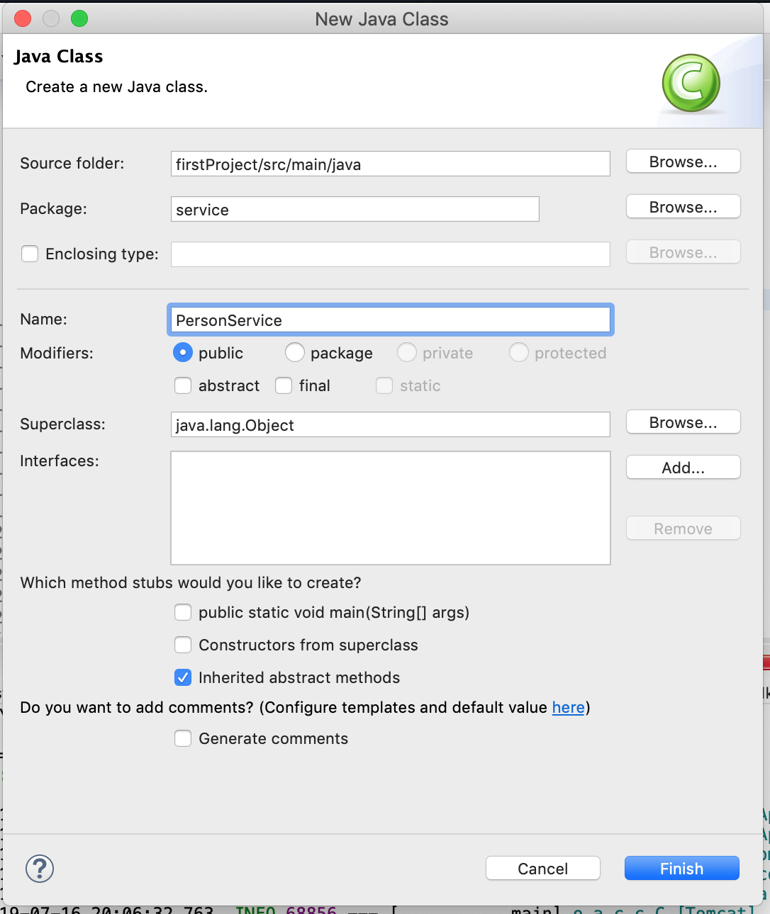The width and height of the screenshot is (770, 914).
Task: Click inside the Interfaces list box
Action: (391, 508)
